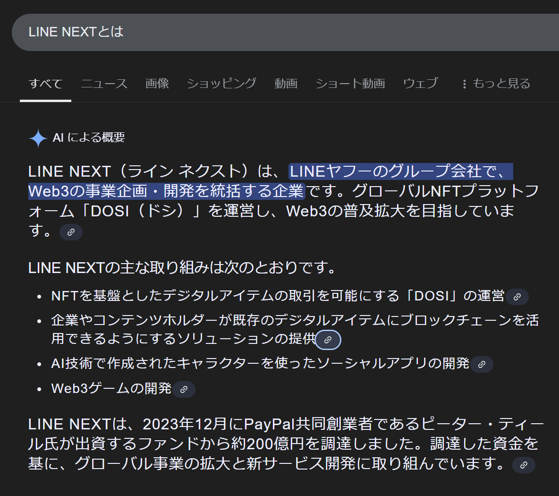The image size is (559, 496).
Task: Open the 画像 results tab
Action: 157,84
